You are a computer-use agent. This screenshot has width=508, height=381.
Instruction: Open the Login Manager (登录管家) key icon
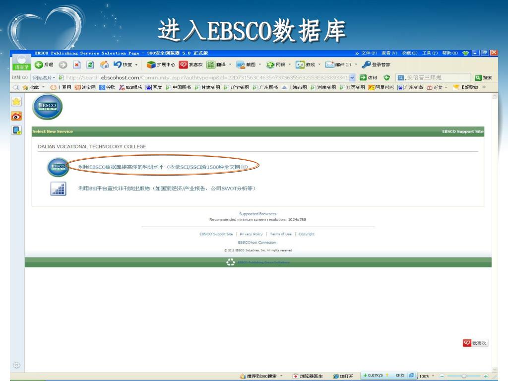pyautogui.click(x=367, y=64)
